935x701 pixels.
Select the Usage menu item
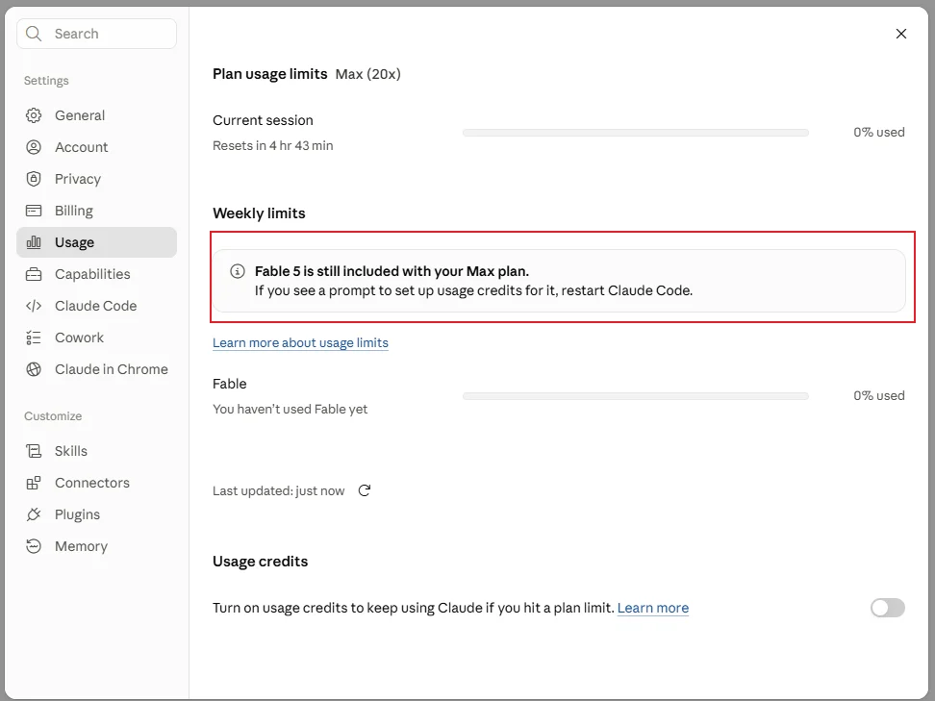tap(96, 242)
